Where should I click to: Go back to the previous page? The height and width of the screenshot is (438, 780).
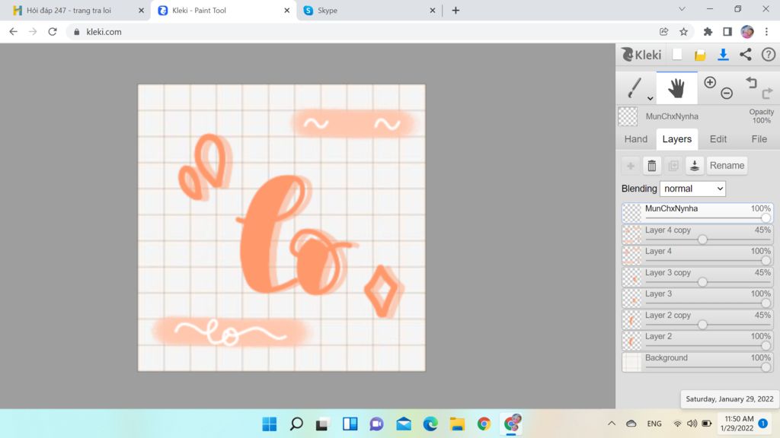(x=14, y=32)
